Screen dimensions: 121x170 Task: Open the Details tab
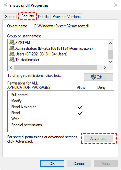click(x=43, y=17)
